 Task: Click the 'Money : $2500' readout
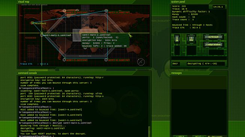[185, 14]
